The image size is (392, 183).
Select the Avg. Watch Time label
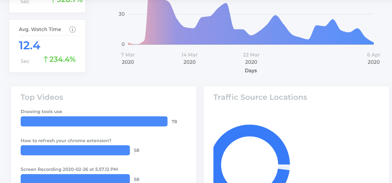pos(40,29)
